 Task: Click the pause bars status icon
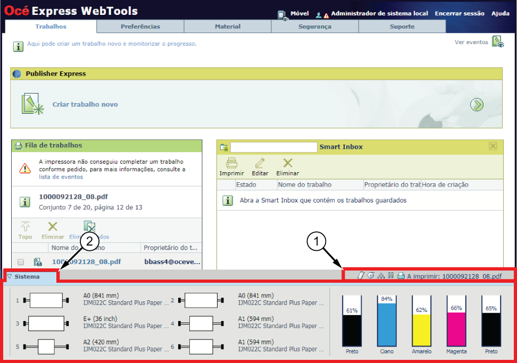pos(391,275)
